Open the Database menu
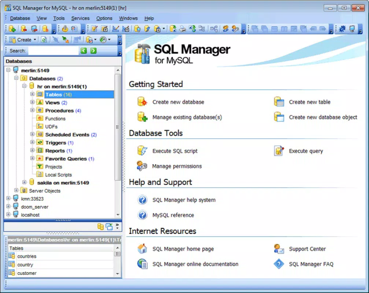 tap(20, 18)
